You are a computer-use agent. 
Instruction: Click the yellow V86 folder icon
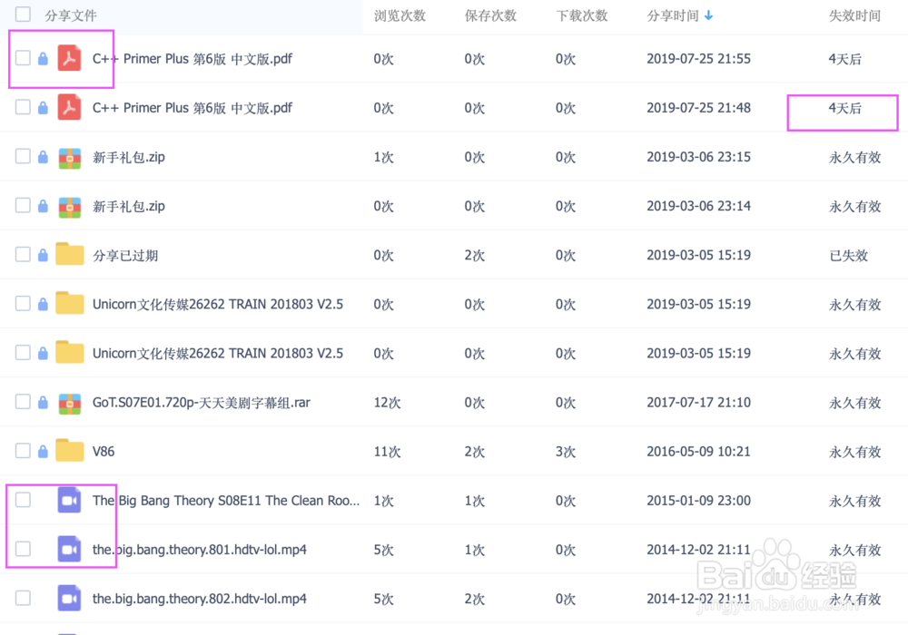[x=70, y=451]
